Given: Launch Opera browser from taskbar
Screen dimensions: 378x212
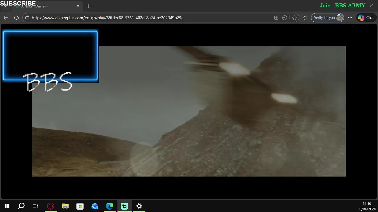Looking at the screenshot, I should pyautogui.click(x=50, y=206).
